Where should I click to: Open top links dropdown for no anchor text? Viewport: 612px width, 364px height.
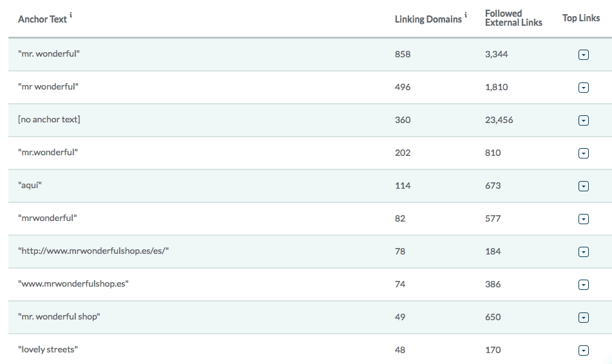click(x=584, y=120)
